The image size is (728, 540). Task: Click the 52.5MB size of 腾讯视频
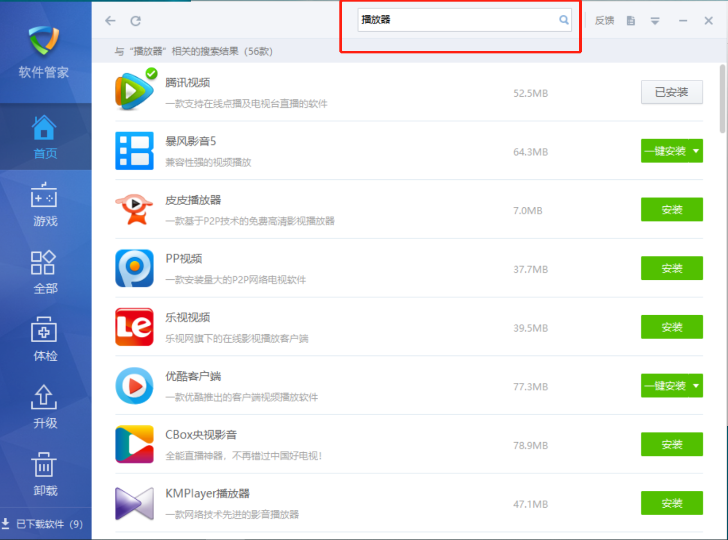[531, 93]
